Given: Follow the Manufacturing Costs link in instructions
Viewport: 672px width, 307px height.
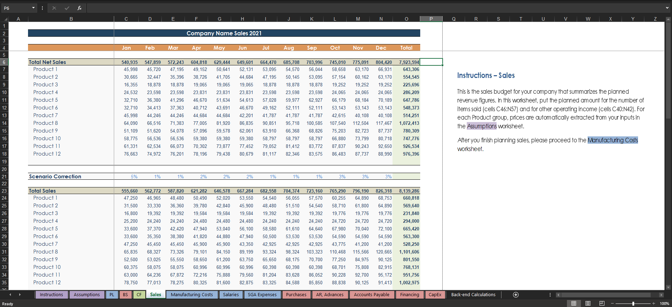Looking at the screenshot, I should [612, 140].
